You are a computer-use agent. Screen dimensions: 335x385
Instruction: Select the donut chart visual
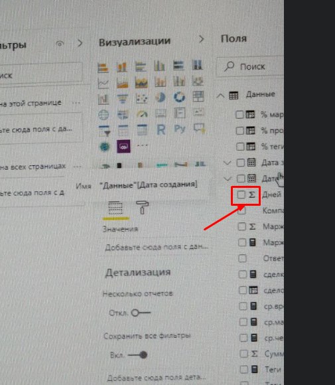[179, 97]
